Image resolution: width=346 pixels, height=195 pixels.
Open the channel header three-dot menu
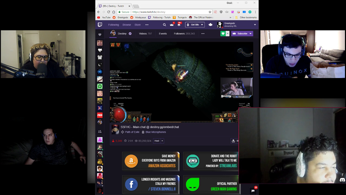[203, 34]
